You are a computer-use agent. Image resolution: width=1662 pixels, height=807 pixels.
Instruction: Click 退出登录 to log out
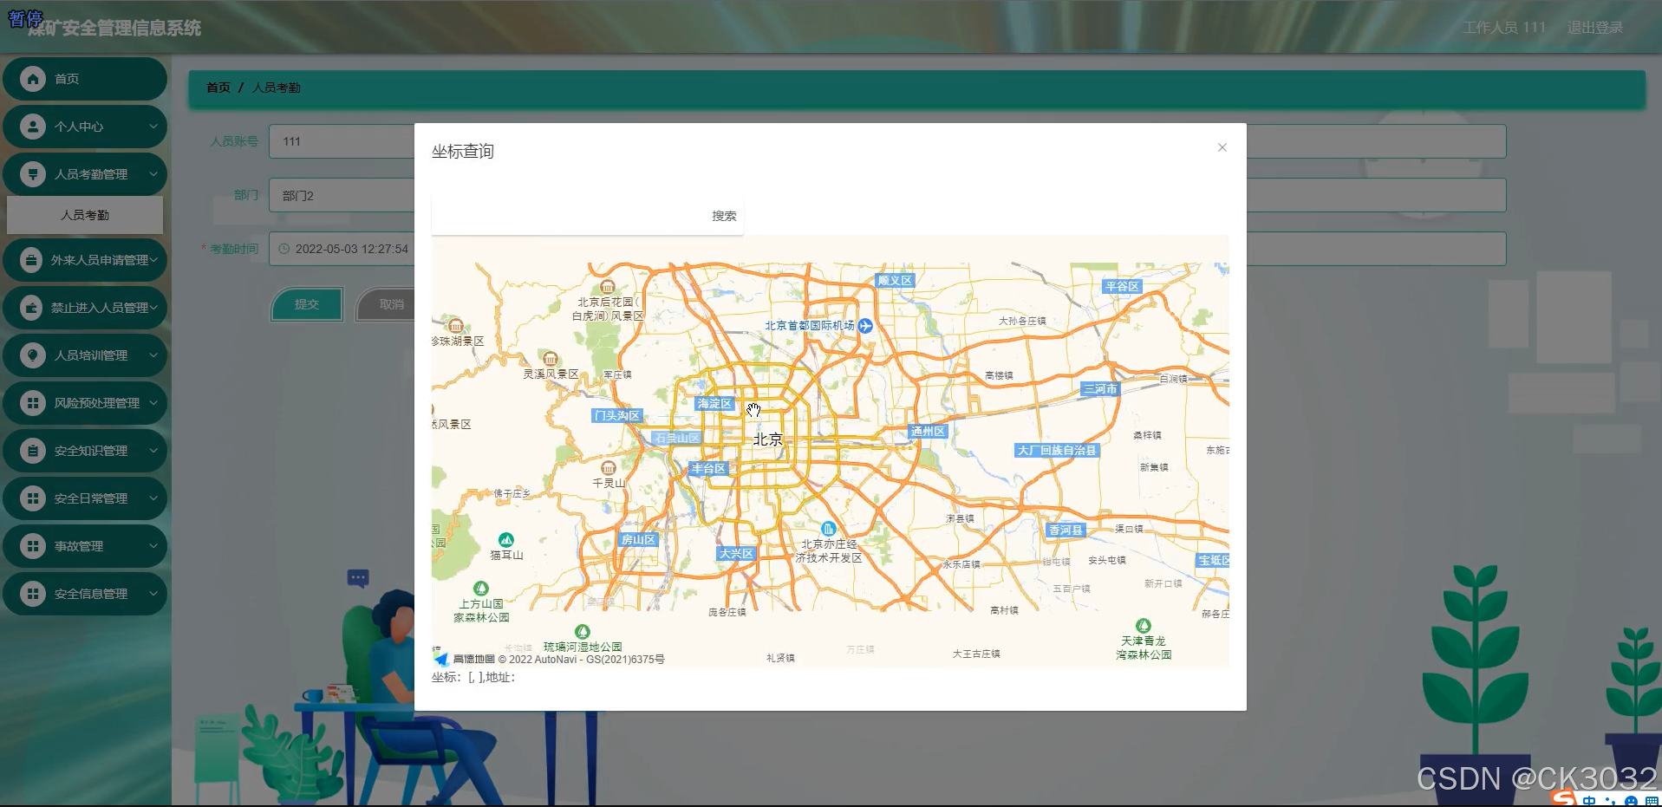pos(1595,27)
